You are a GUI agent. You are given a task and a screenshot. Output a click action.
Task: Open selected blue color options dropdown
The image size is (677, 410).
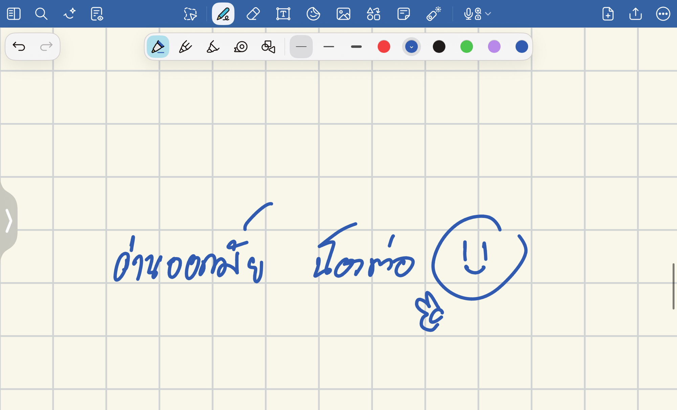pos(411,47)
